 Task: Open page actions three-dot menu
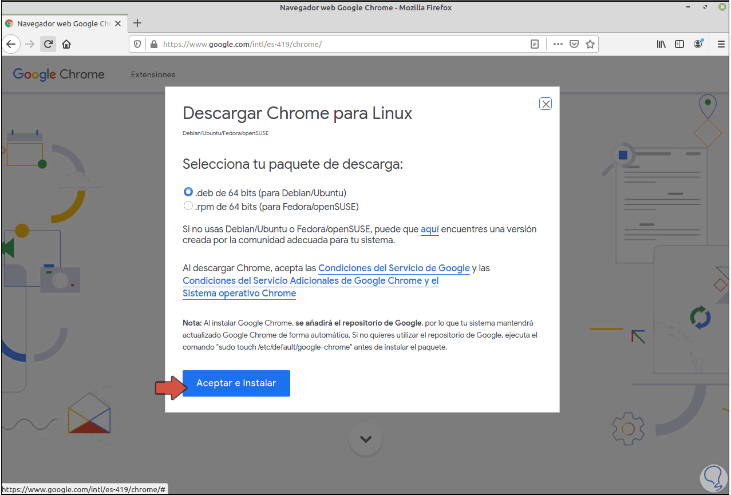pos(558,44)
